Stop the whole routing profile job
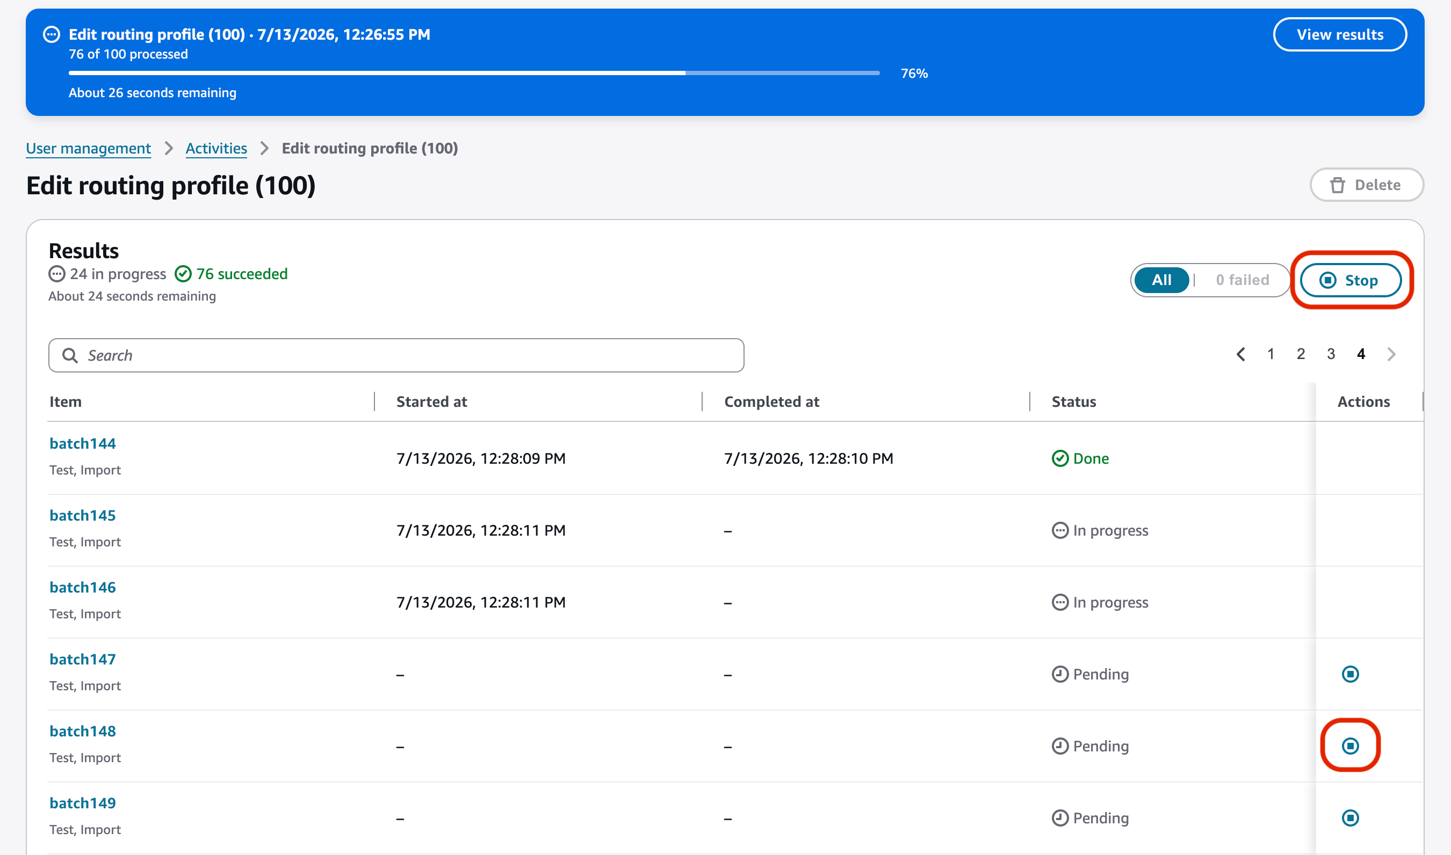 [x=1351, y=281]
